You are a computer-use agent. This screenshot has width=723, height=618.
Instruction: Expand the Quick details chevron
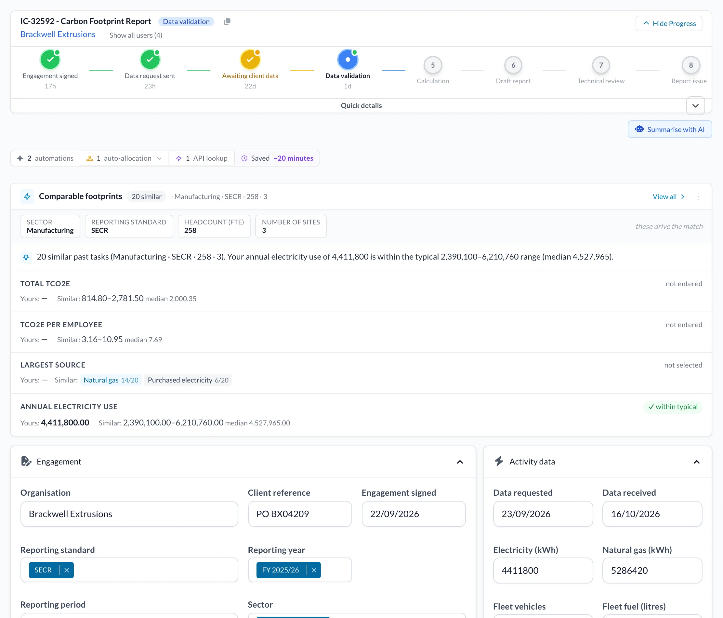click(x=695, y=106)
